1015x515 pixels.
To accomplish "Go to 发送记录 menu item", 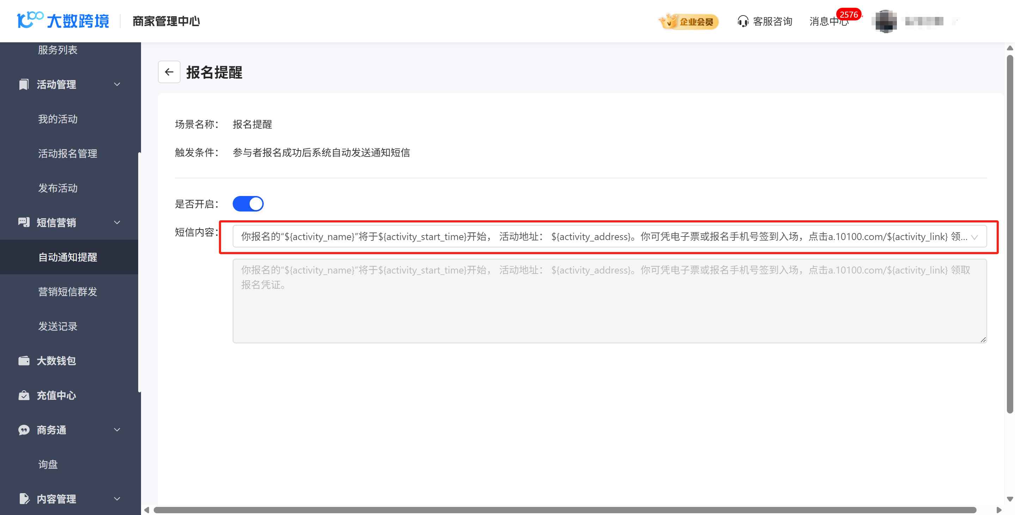I will [57, 326].
